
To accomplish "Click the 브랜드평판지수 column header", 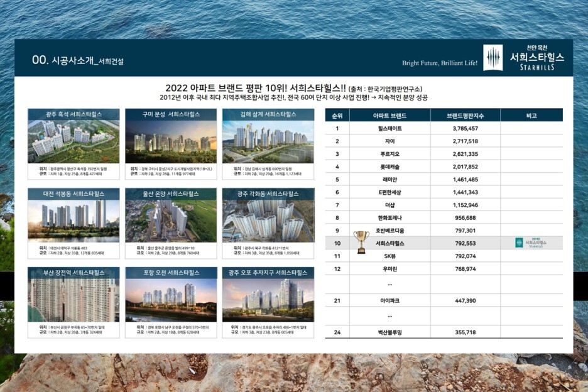I will pos(465,116).
